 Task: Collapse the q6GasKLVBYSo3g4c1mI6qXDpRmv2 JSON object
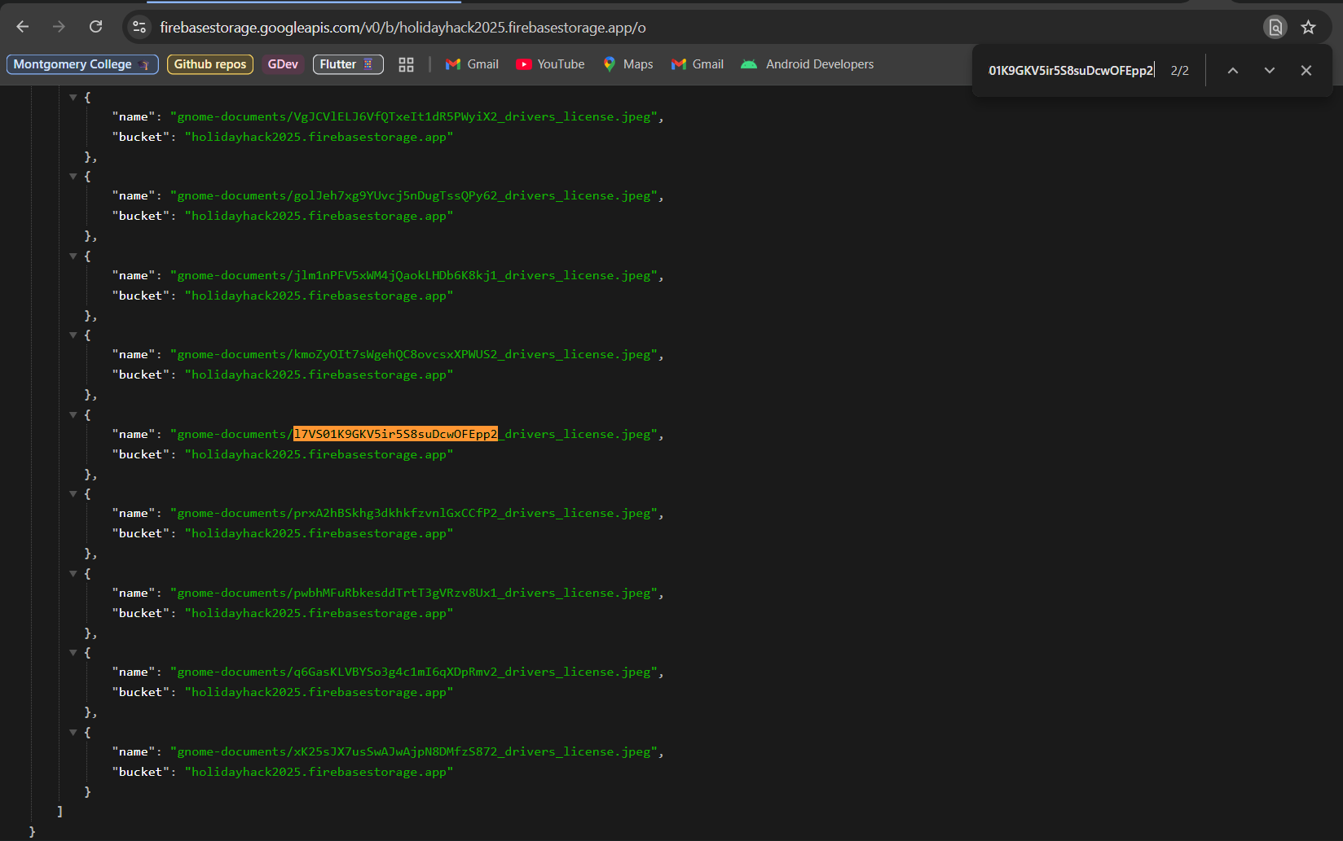pyautogui.click(x=73, y=652)
